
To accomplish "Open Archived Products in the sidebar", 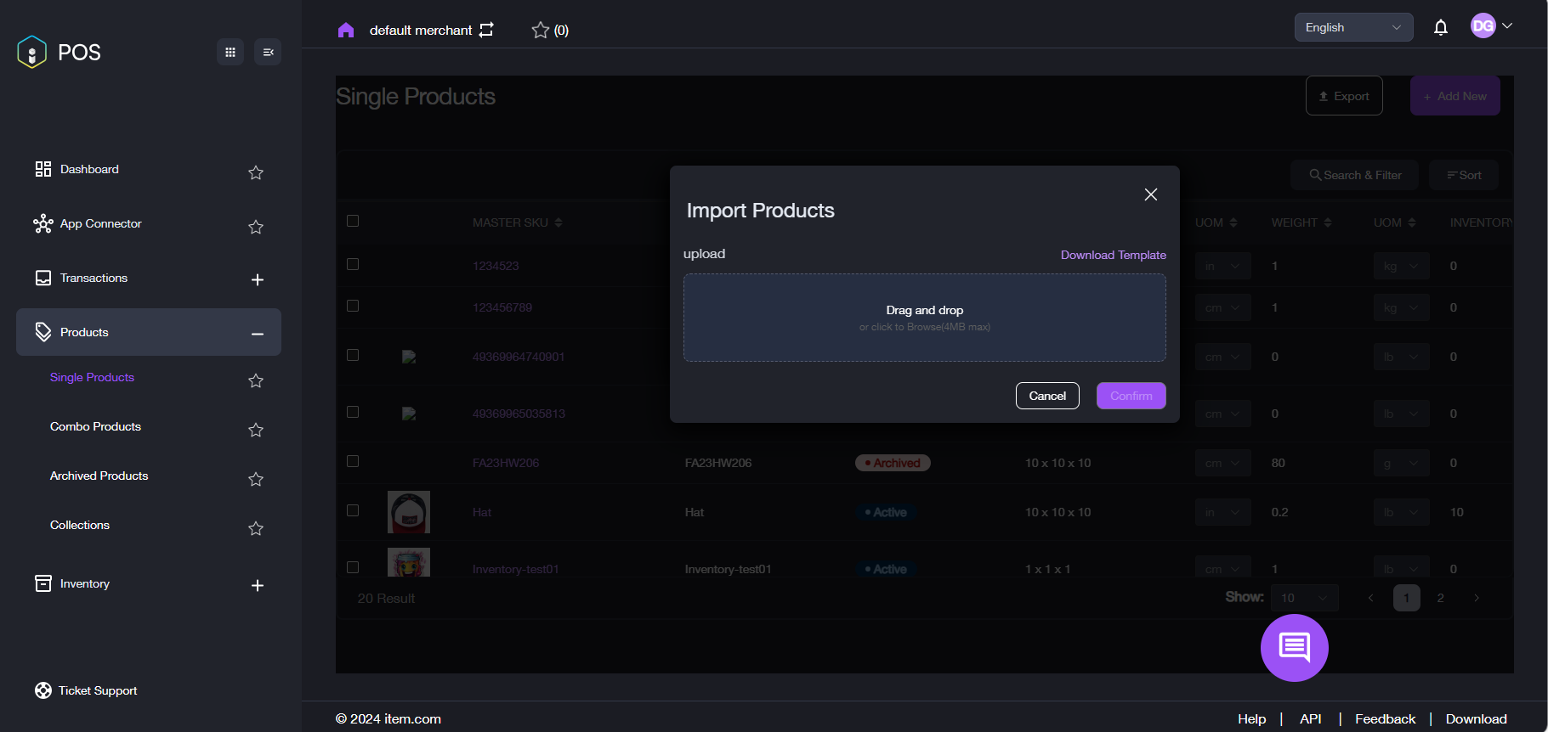I will 99,476.
